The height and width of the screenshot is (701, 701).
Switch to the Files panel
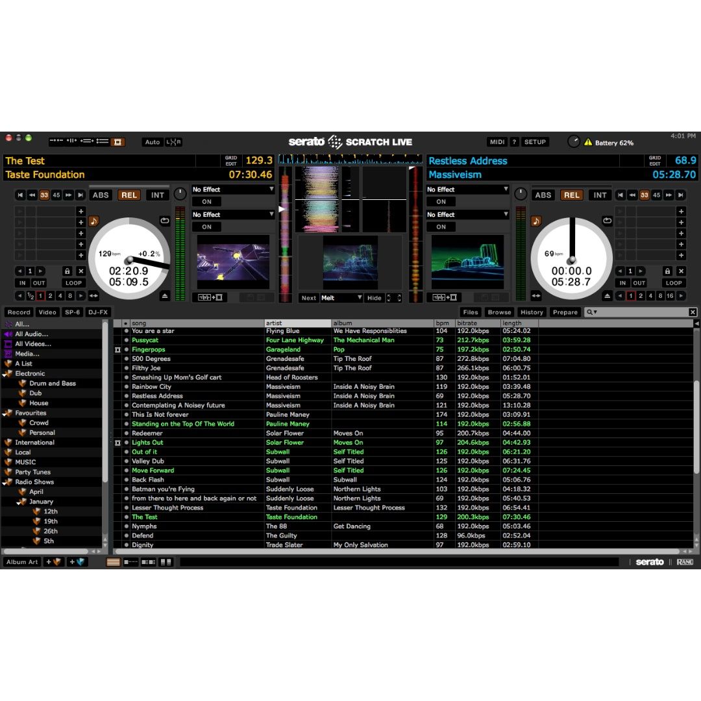(x=471, y=312)
